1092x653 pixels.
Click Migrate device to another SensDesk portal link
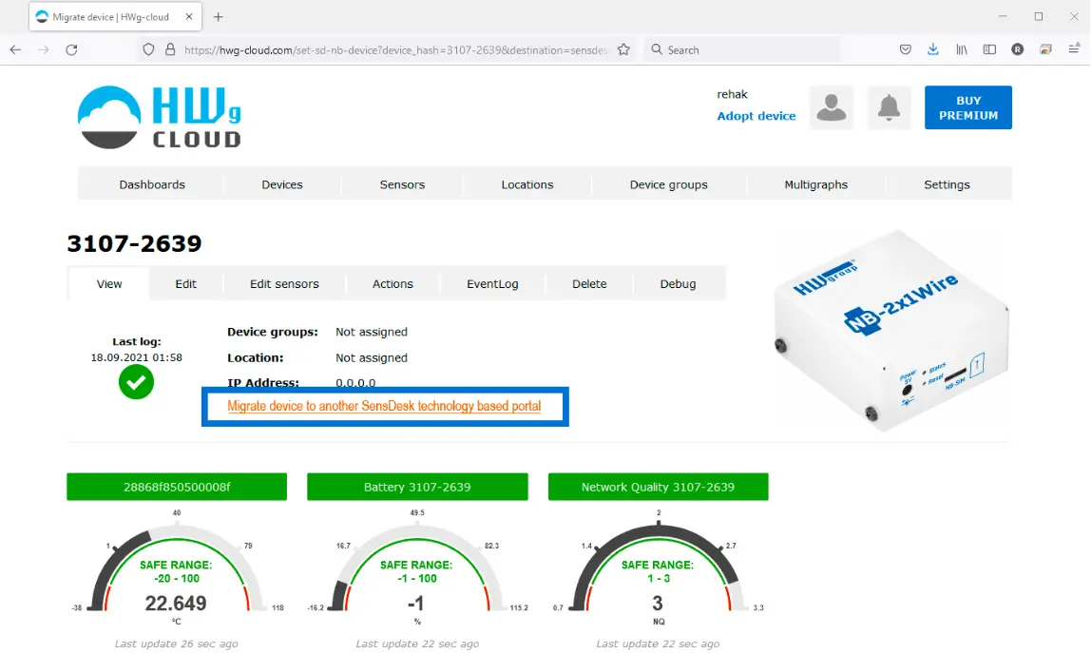coord(384,407)
